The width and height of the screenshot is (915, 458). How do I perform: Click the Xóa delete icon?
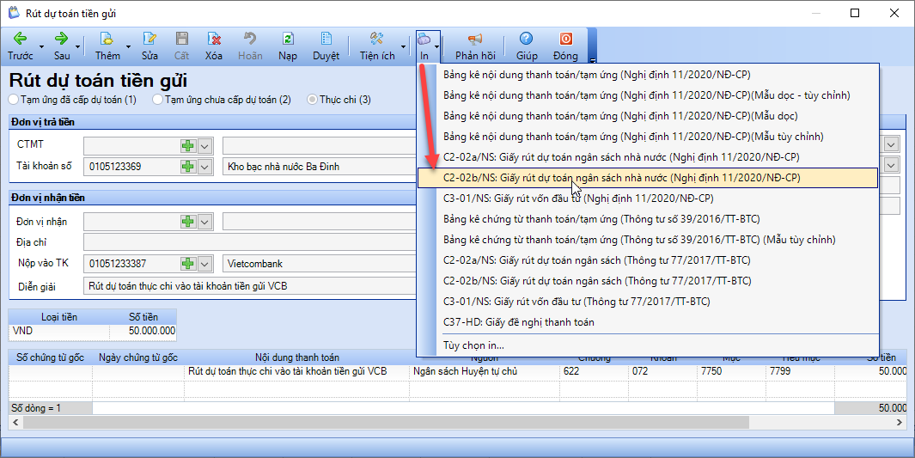tap(214, 39)
